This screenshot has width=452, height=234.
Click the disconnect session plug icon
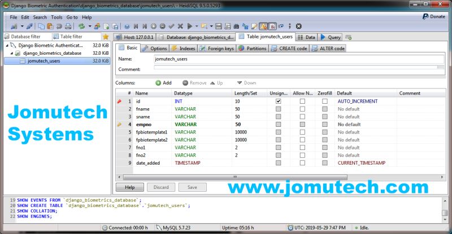pos(29,27)
